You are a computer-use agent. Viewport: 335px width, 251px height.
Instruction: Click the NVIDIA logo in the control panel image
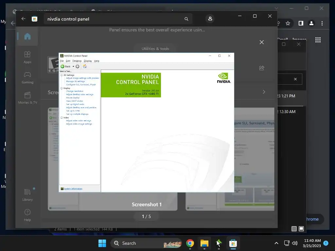(x=224, y=78)
